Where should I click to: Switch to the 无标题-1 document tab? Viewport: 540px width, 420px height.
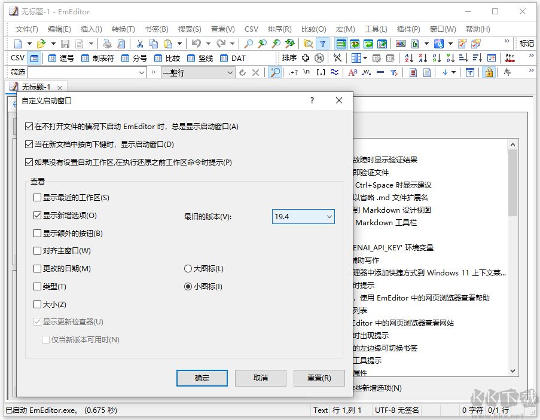click(x=36, y=87)
